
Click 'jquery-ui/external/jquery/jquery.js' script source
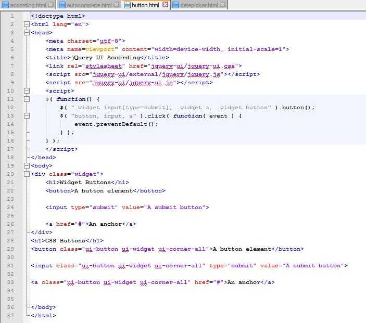click(156, 74)
